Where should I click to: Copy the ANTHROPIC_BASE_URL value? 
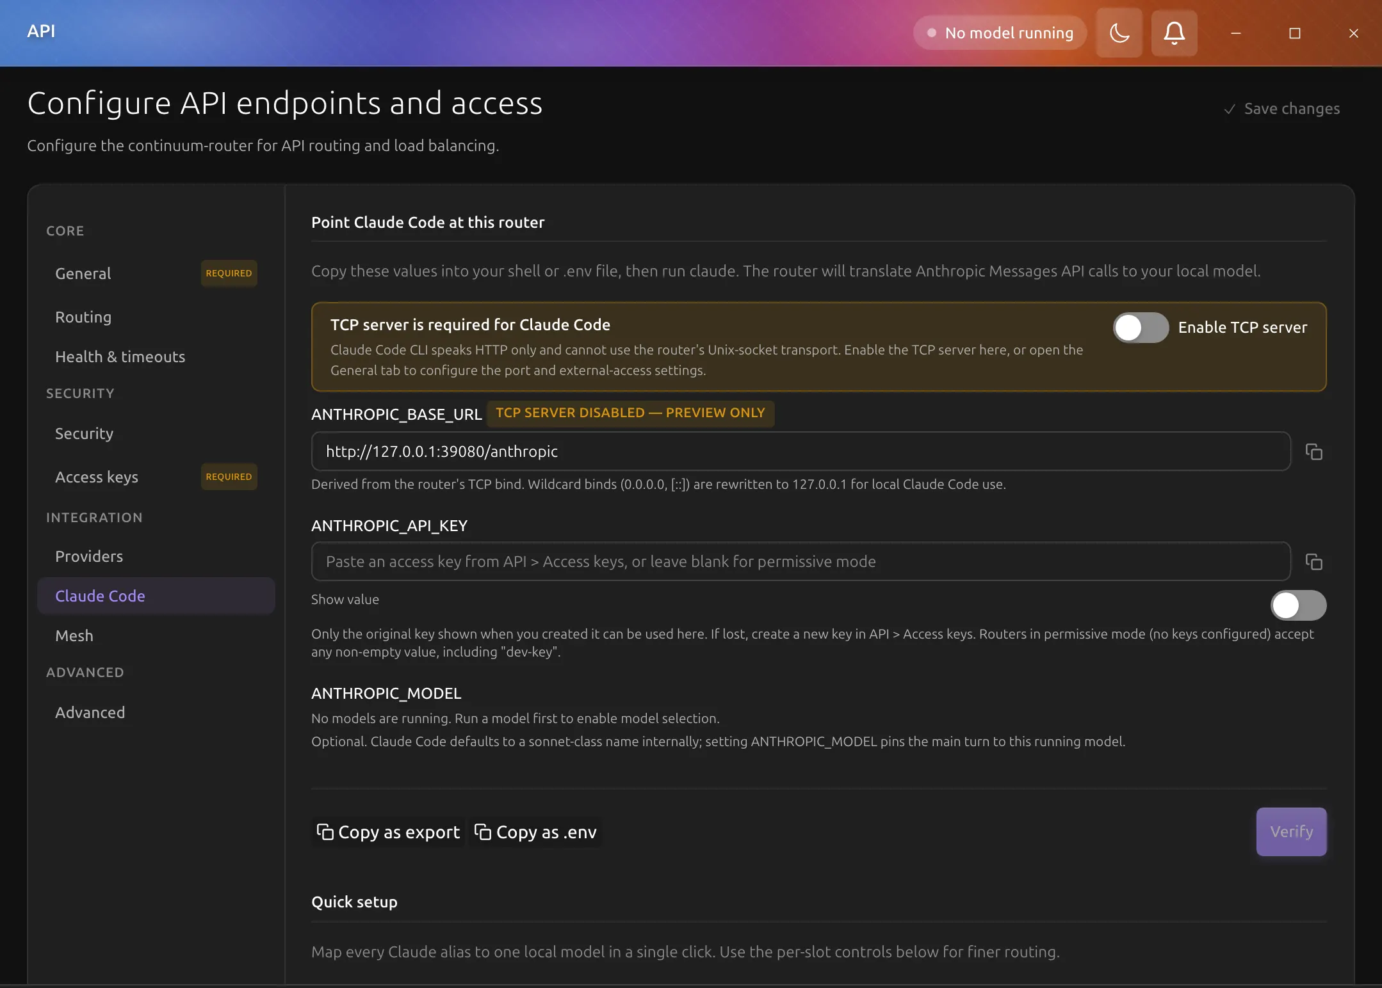click(1313, 452)
